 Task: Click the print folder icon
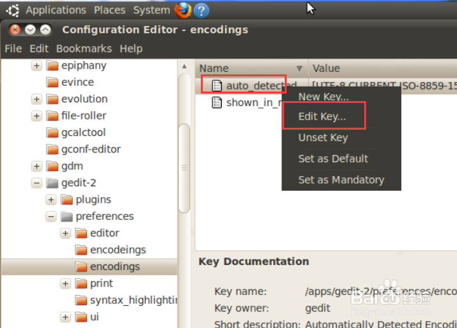81,284
